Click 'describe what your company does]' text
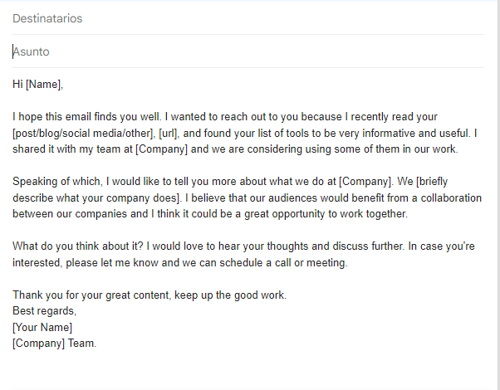This screenshot has width=500, height=390. [x=96, y=197]
